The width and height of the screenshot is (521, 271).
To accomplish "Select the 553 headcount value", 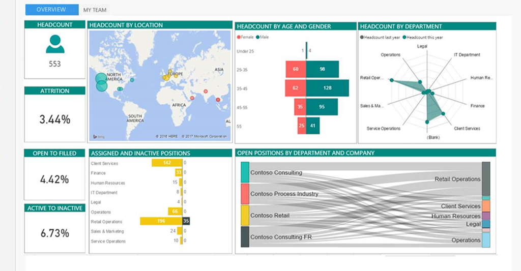I will [x=55, y=64].
